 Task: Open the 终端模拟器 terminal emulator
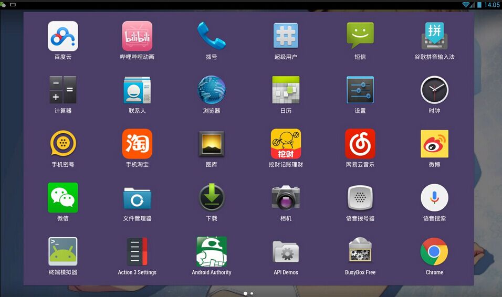click(x=63, y=251)
